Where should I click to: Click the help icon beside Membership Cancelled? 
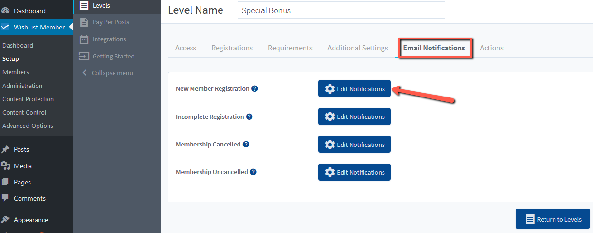click(x=246, y=145)
